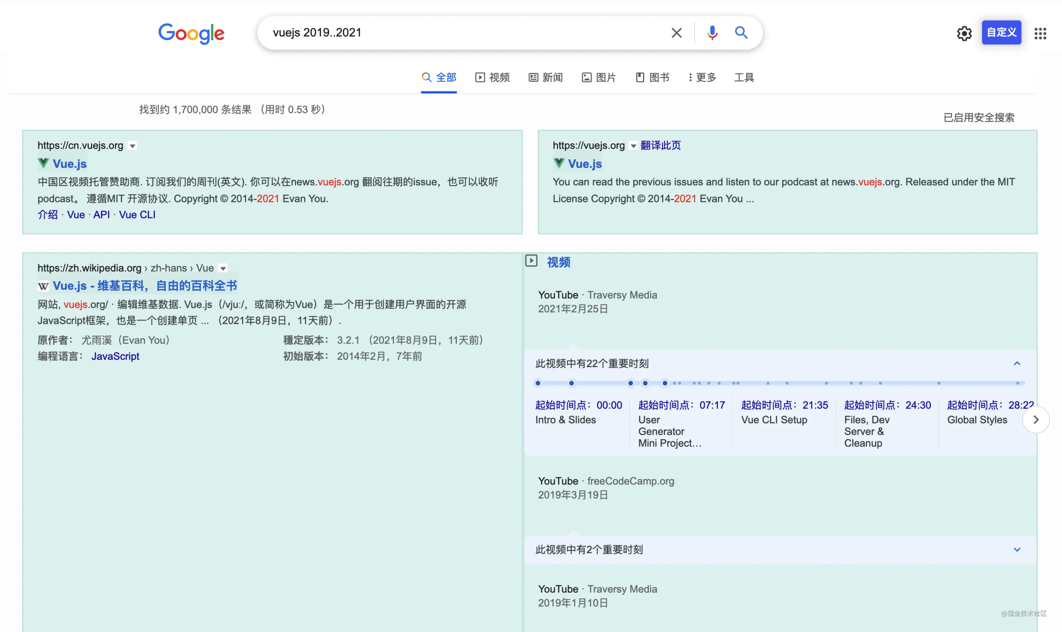This screenshot has height=632, width=1062.
Task: Click 翻译此页 link
Action: (660, 145)
